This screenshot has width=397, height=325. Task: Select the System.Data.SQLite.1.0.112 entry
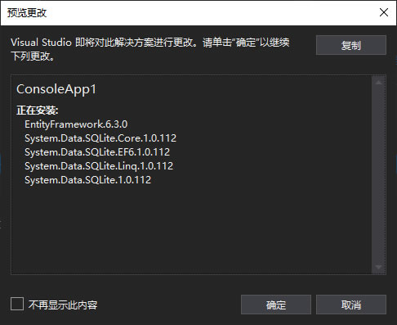87,180
